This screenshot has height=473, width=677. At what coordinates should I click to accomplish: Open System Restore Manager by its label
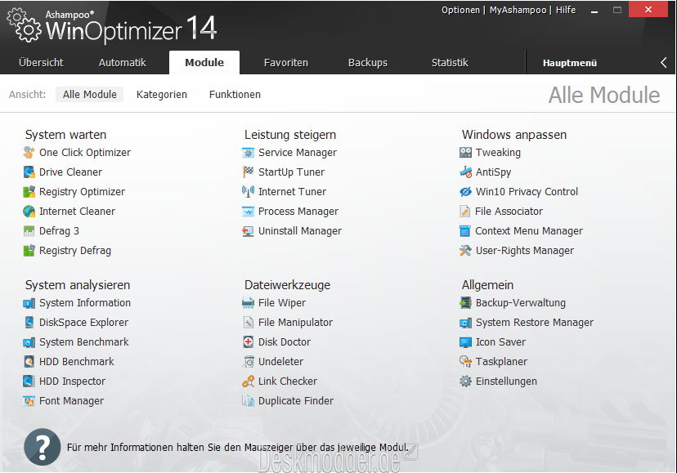(535, 323)
